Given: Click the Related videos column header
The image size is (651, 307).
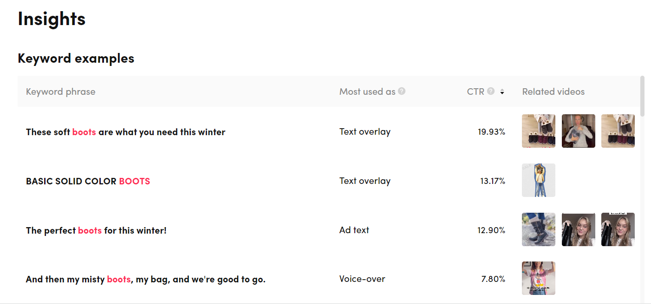Looking at the screenshot, I should pos(553,91).
